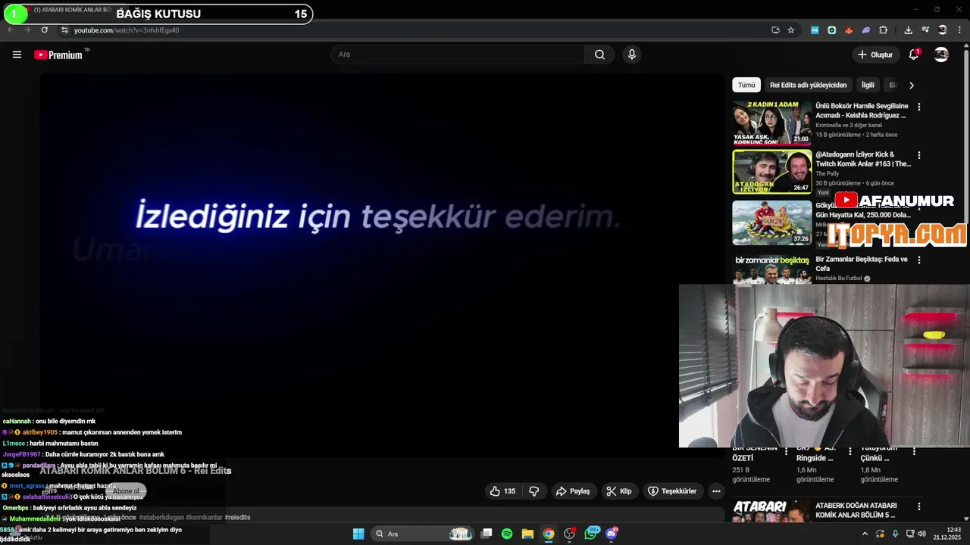Viewport: 970px width, 545px height.
Task: Open the 37:26 raft video thumbnail
Action: [772, 223]
